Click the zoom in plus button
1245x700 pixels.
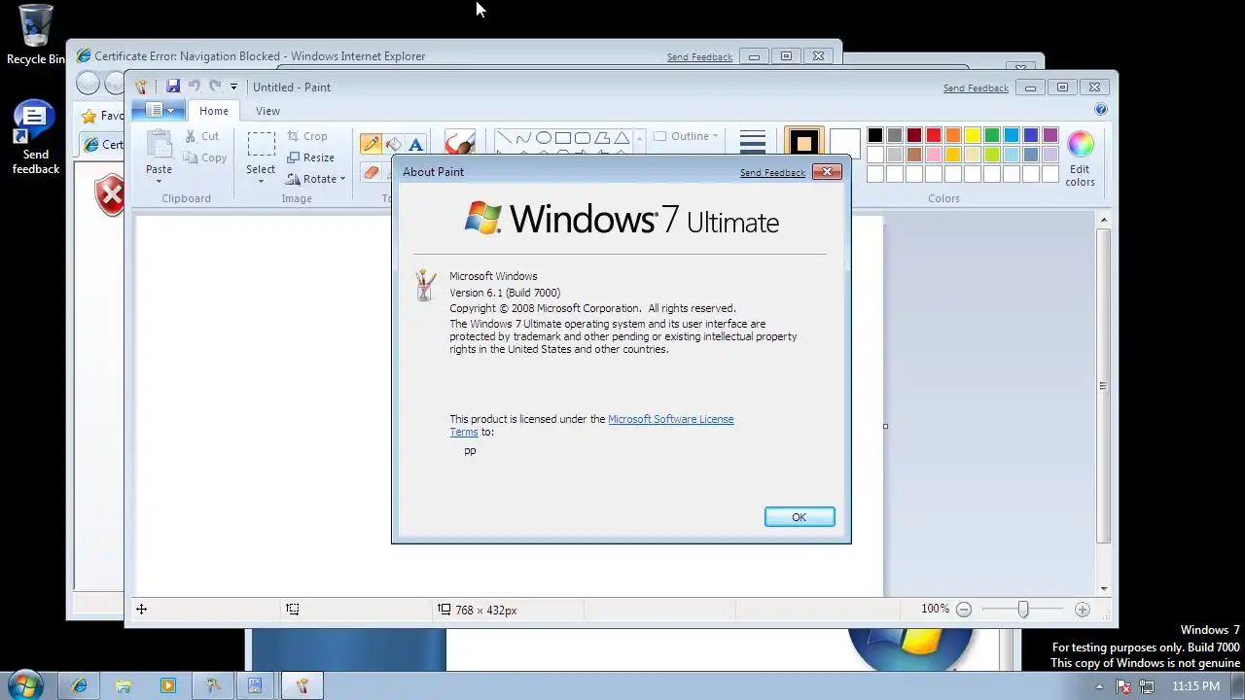click(x=1083, y=610)
